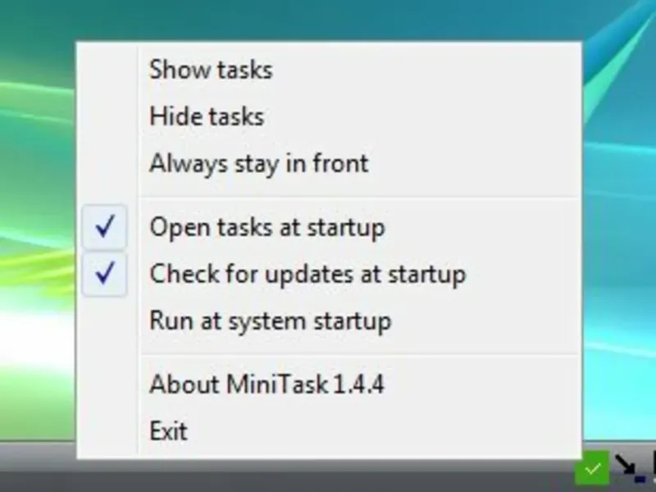Select Show tasks from the menu
Viewport: 656px width, 492px height.
[x=211, y=70]
